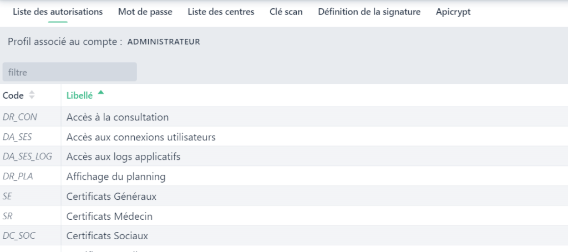The width and height of the screenshot is (568, 252).
Task: Click the Accès aux logs applicatifs row
Action: point(123,157)
